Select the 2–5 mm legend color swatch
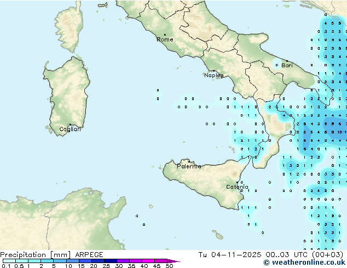347x268 pixels. [47, 261]
